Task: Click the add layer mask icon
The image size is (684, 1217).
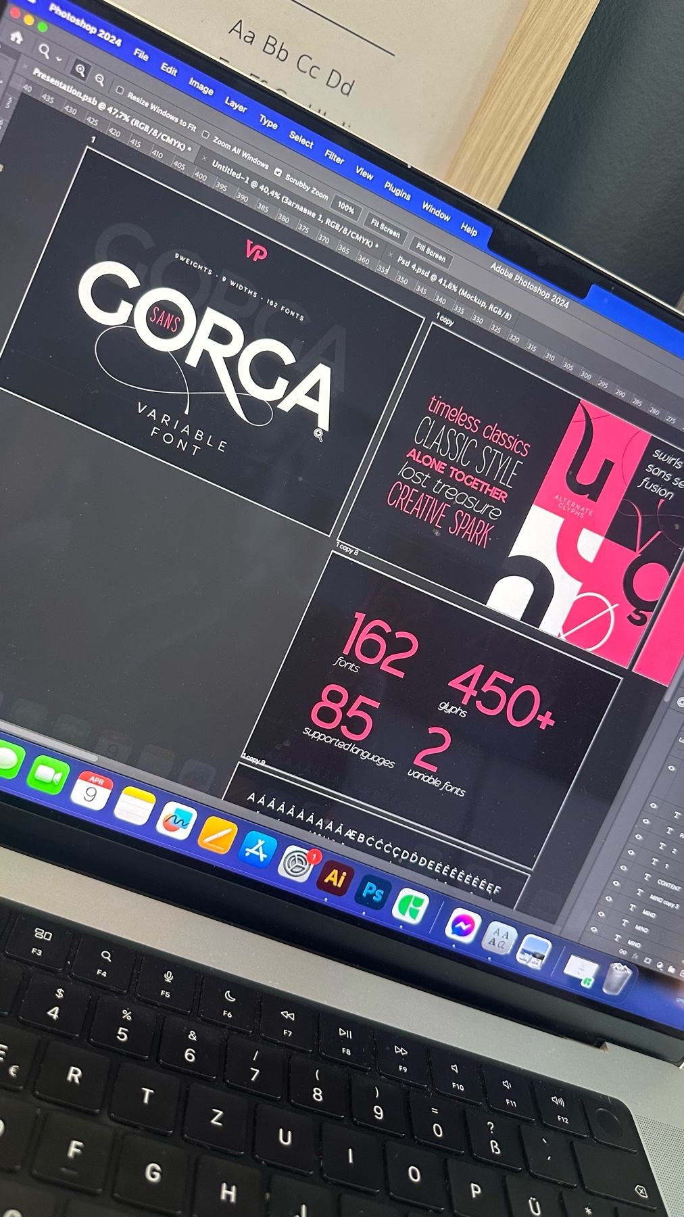Action: pyautogui.click(x=647, y=961)
